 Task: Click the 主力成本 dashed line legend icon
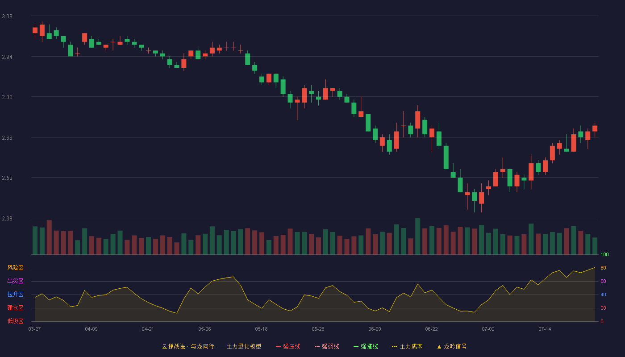pos(394,346)
